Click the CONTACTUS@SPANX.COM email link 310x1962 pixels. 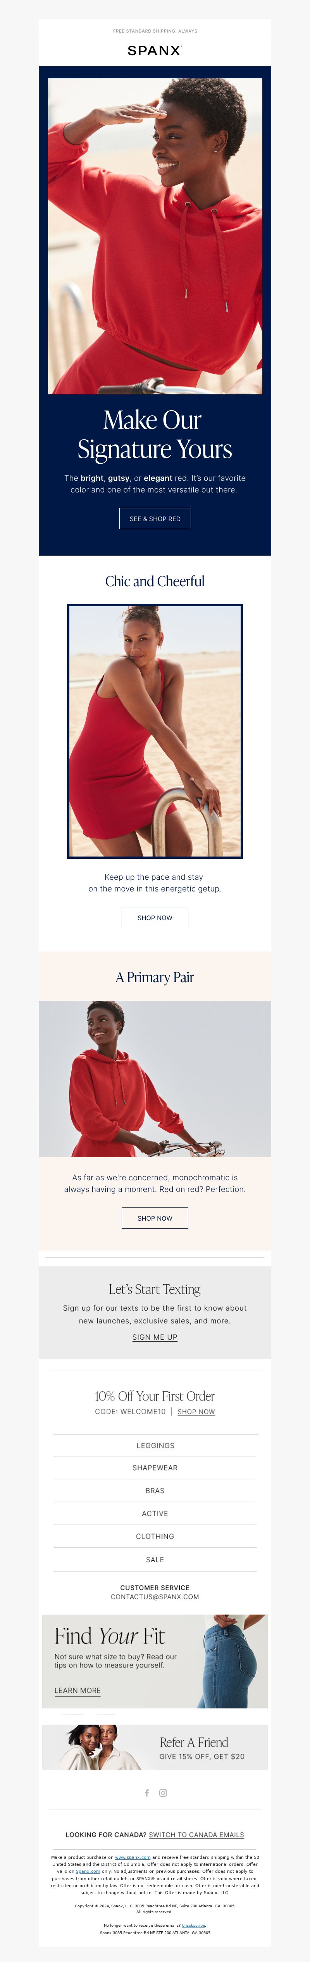[155, 1596]
